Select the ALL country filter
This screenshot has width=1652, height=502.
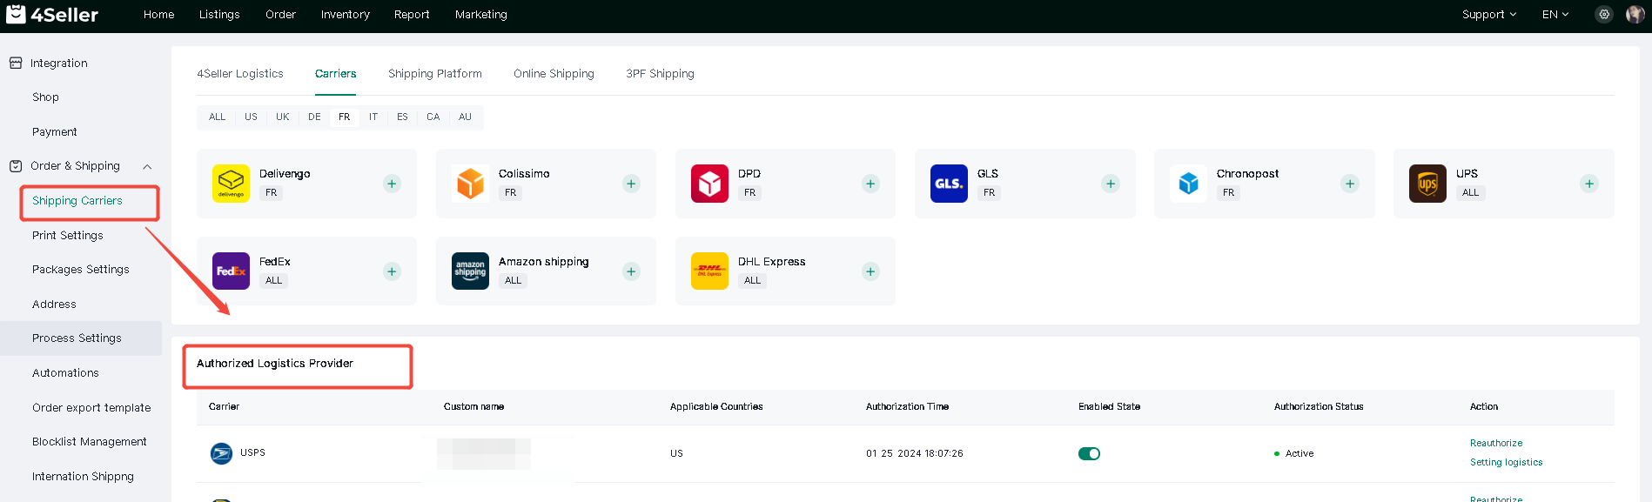click(x=218, y=117)
